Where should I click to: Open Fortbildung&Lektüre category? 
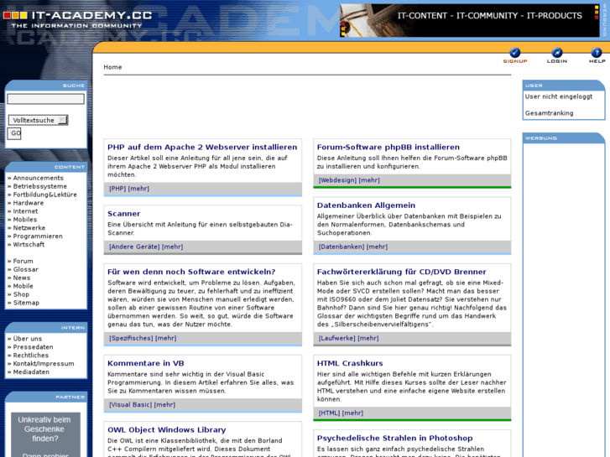click(x=45, y=195)
